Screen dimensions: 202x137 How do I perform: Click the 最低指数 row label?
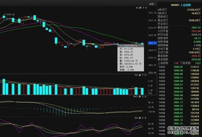163,59
